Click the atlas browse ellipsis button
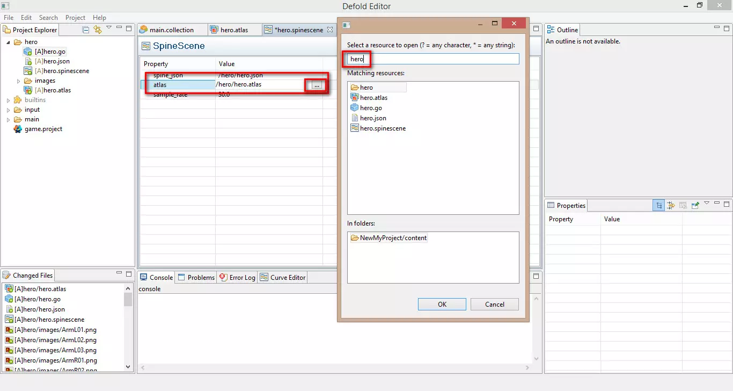This screenshot has width=733, height=391. pyautogui.click(x=317, y=85)
